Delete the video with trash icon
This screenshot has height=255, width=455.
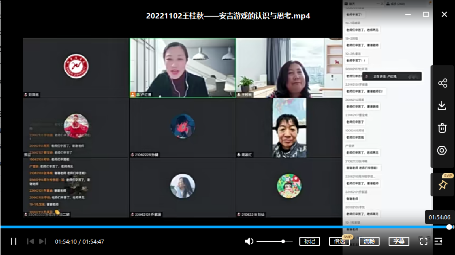(442, 128)
